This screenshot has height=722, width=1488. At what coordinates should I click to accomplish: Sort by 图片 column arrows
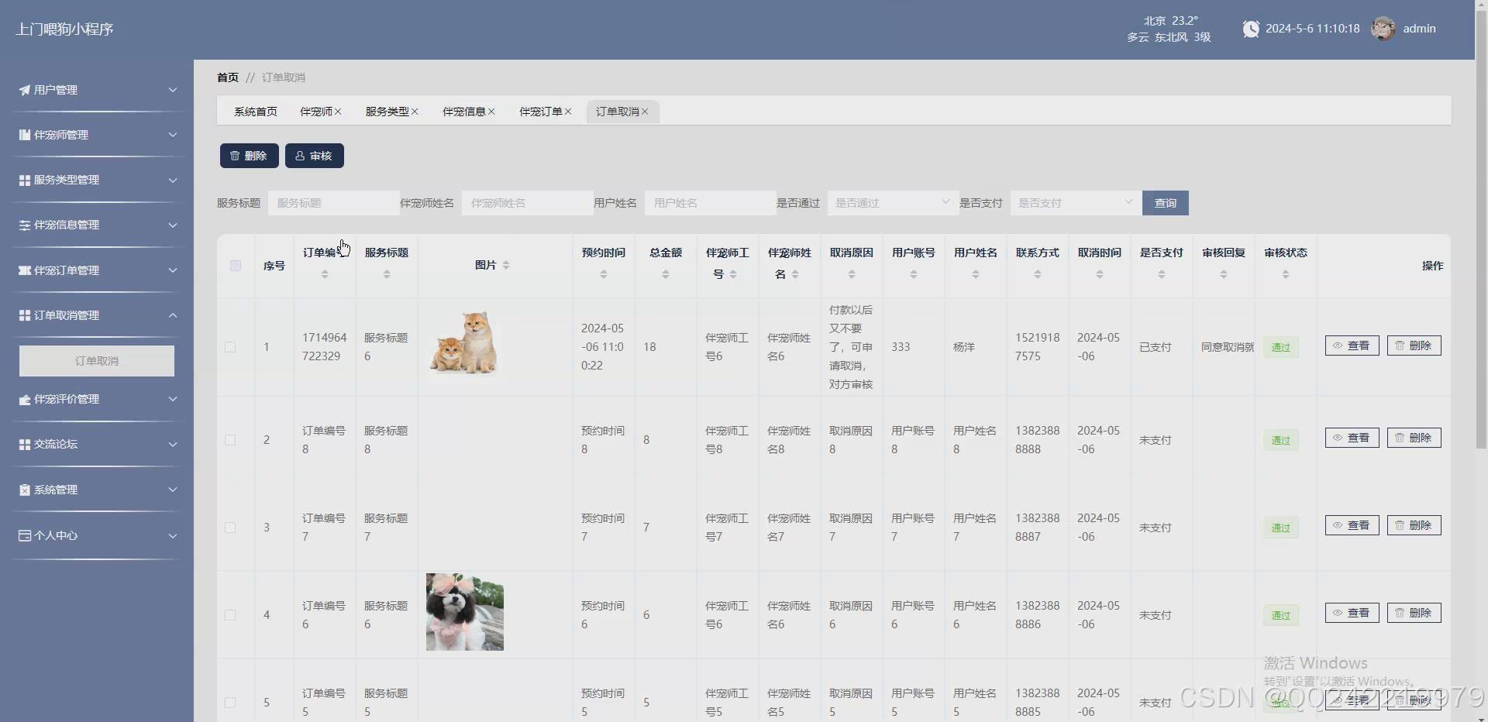coord(506,265)
